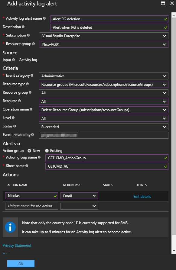Click info icon next to Event initiated by

point(33,134)
